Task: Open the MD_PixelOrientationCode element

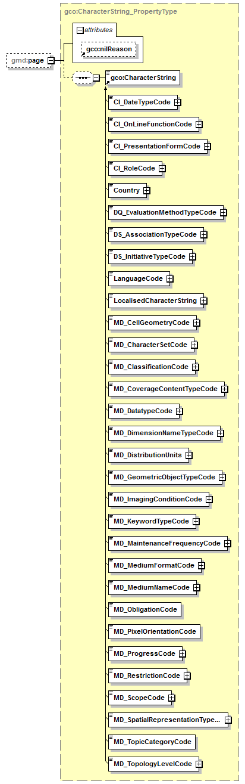Action: pyautogui.click(x=154, y=631)
